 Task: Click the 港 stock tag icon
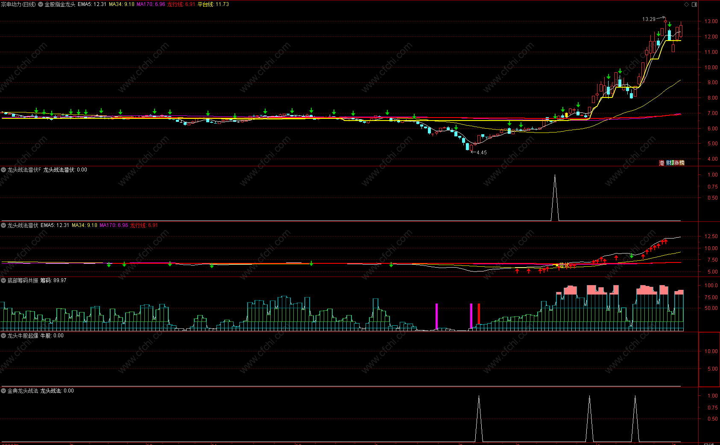(662, 163)
